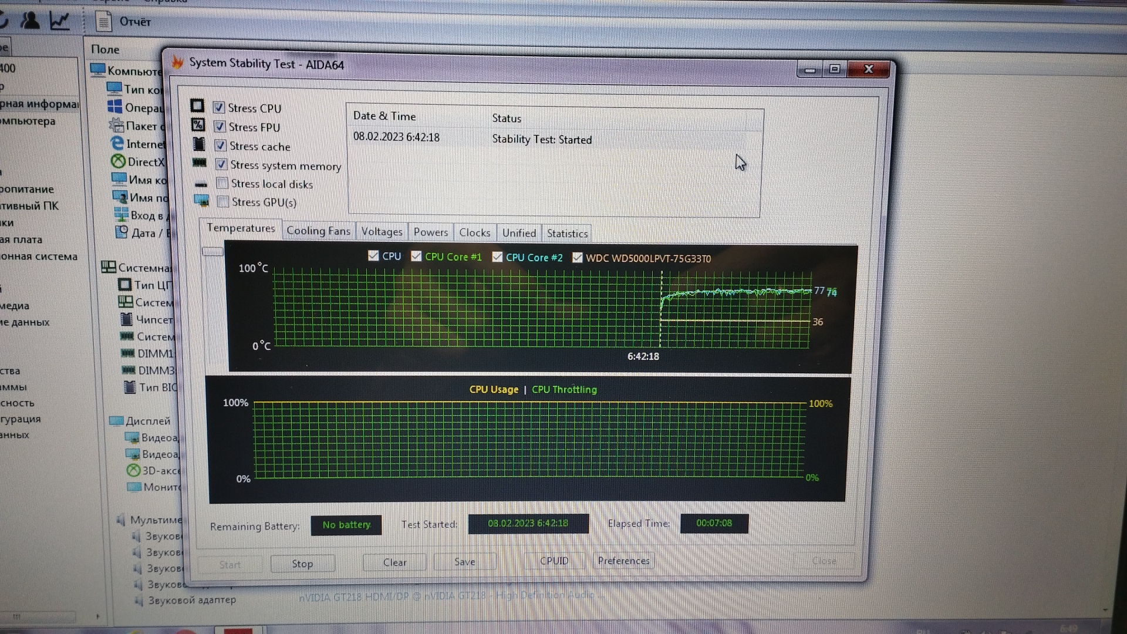Viewport: 1127px width, 634px height.
Task: Click the DirectX Xbox icon in list
Action: (x=119, y=161)
